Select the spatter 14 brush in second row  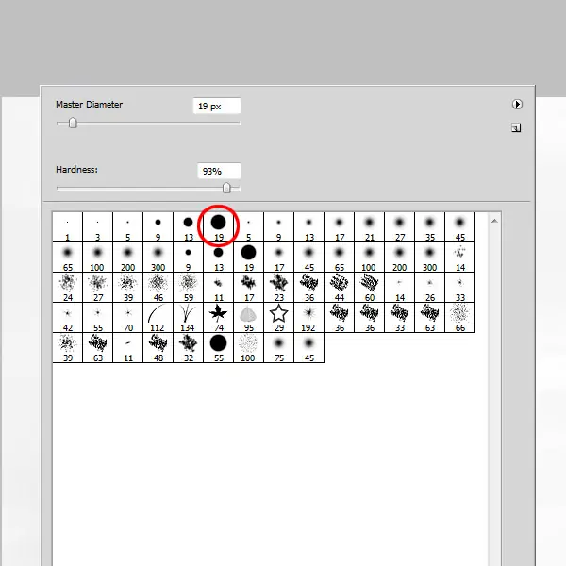tap(460, 258)
